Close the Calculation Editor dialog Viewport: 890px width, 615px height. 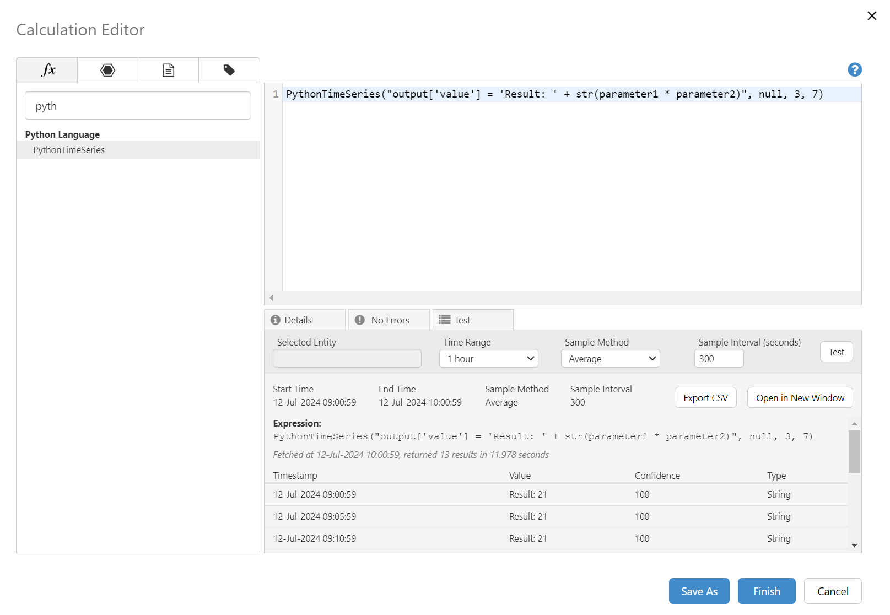click(871, 16)
